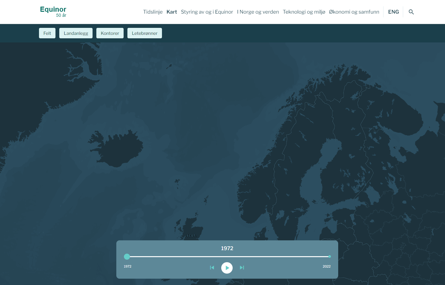Click the year slider handle at 1972
Image resolution: width=445 pixels, height=285 pixels.
pyautogui.click(x=127, y=256)
